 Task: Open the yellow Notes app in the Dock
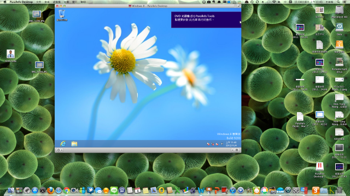coord(145,190)
